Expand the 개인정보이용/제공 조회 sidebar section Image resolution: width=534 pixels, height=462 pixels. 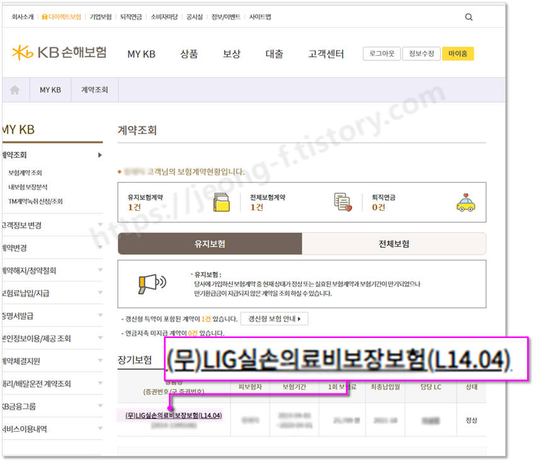click(52, 338)
